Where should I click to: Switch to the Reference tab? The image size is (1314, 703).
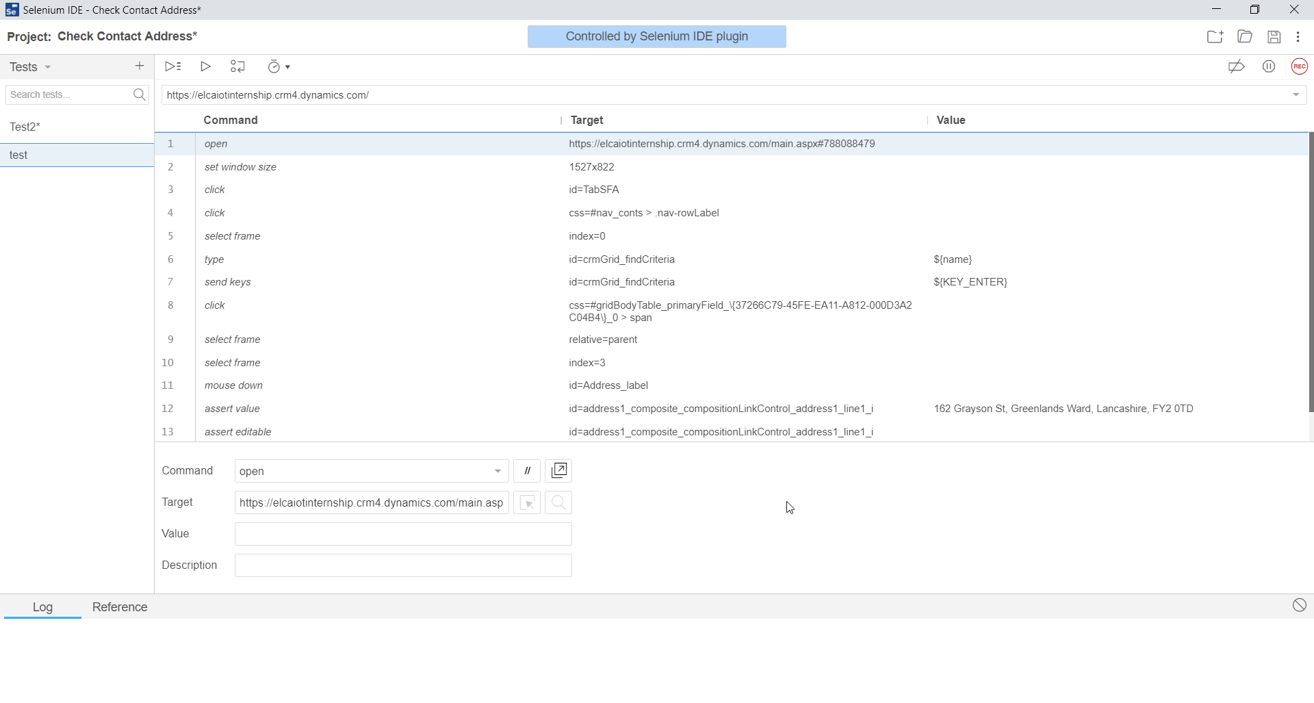point(120,607)
